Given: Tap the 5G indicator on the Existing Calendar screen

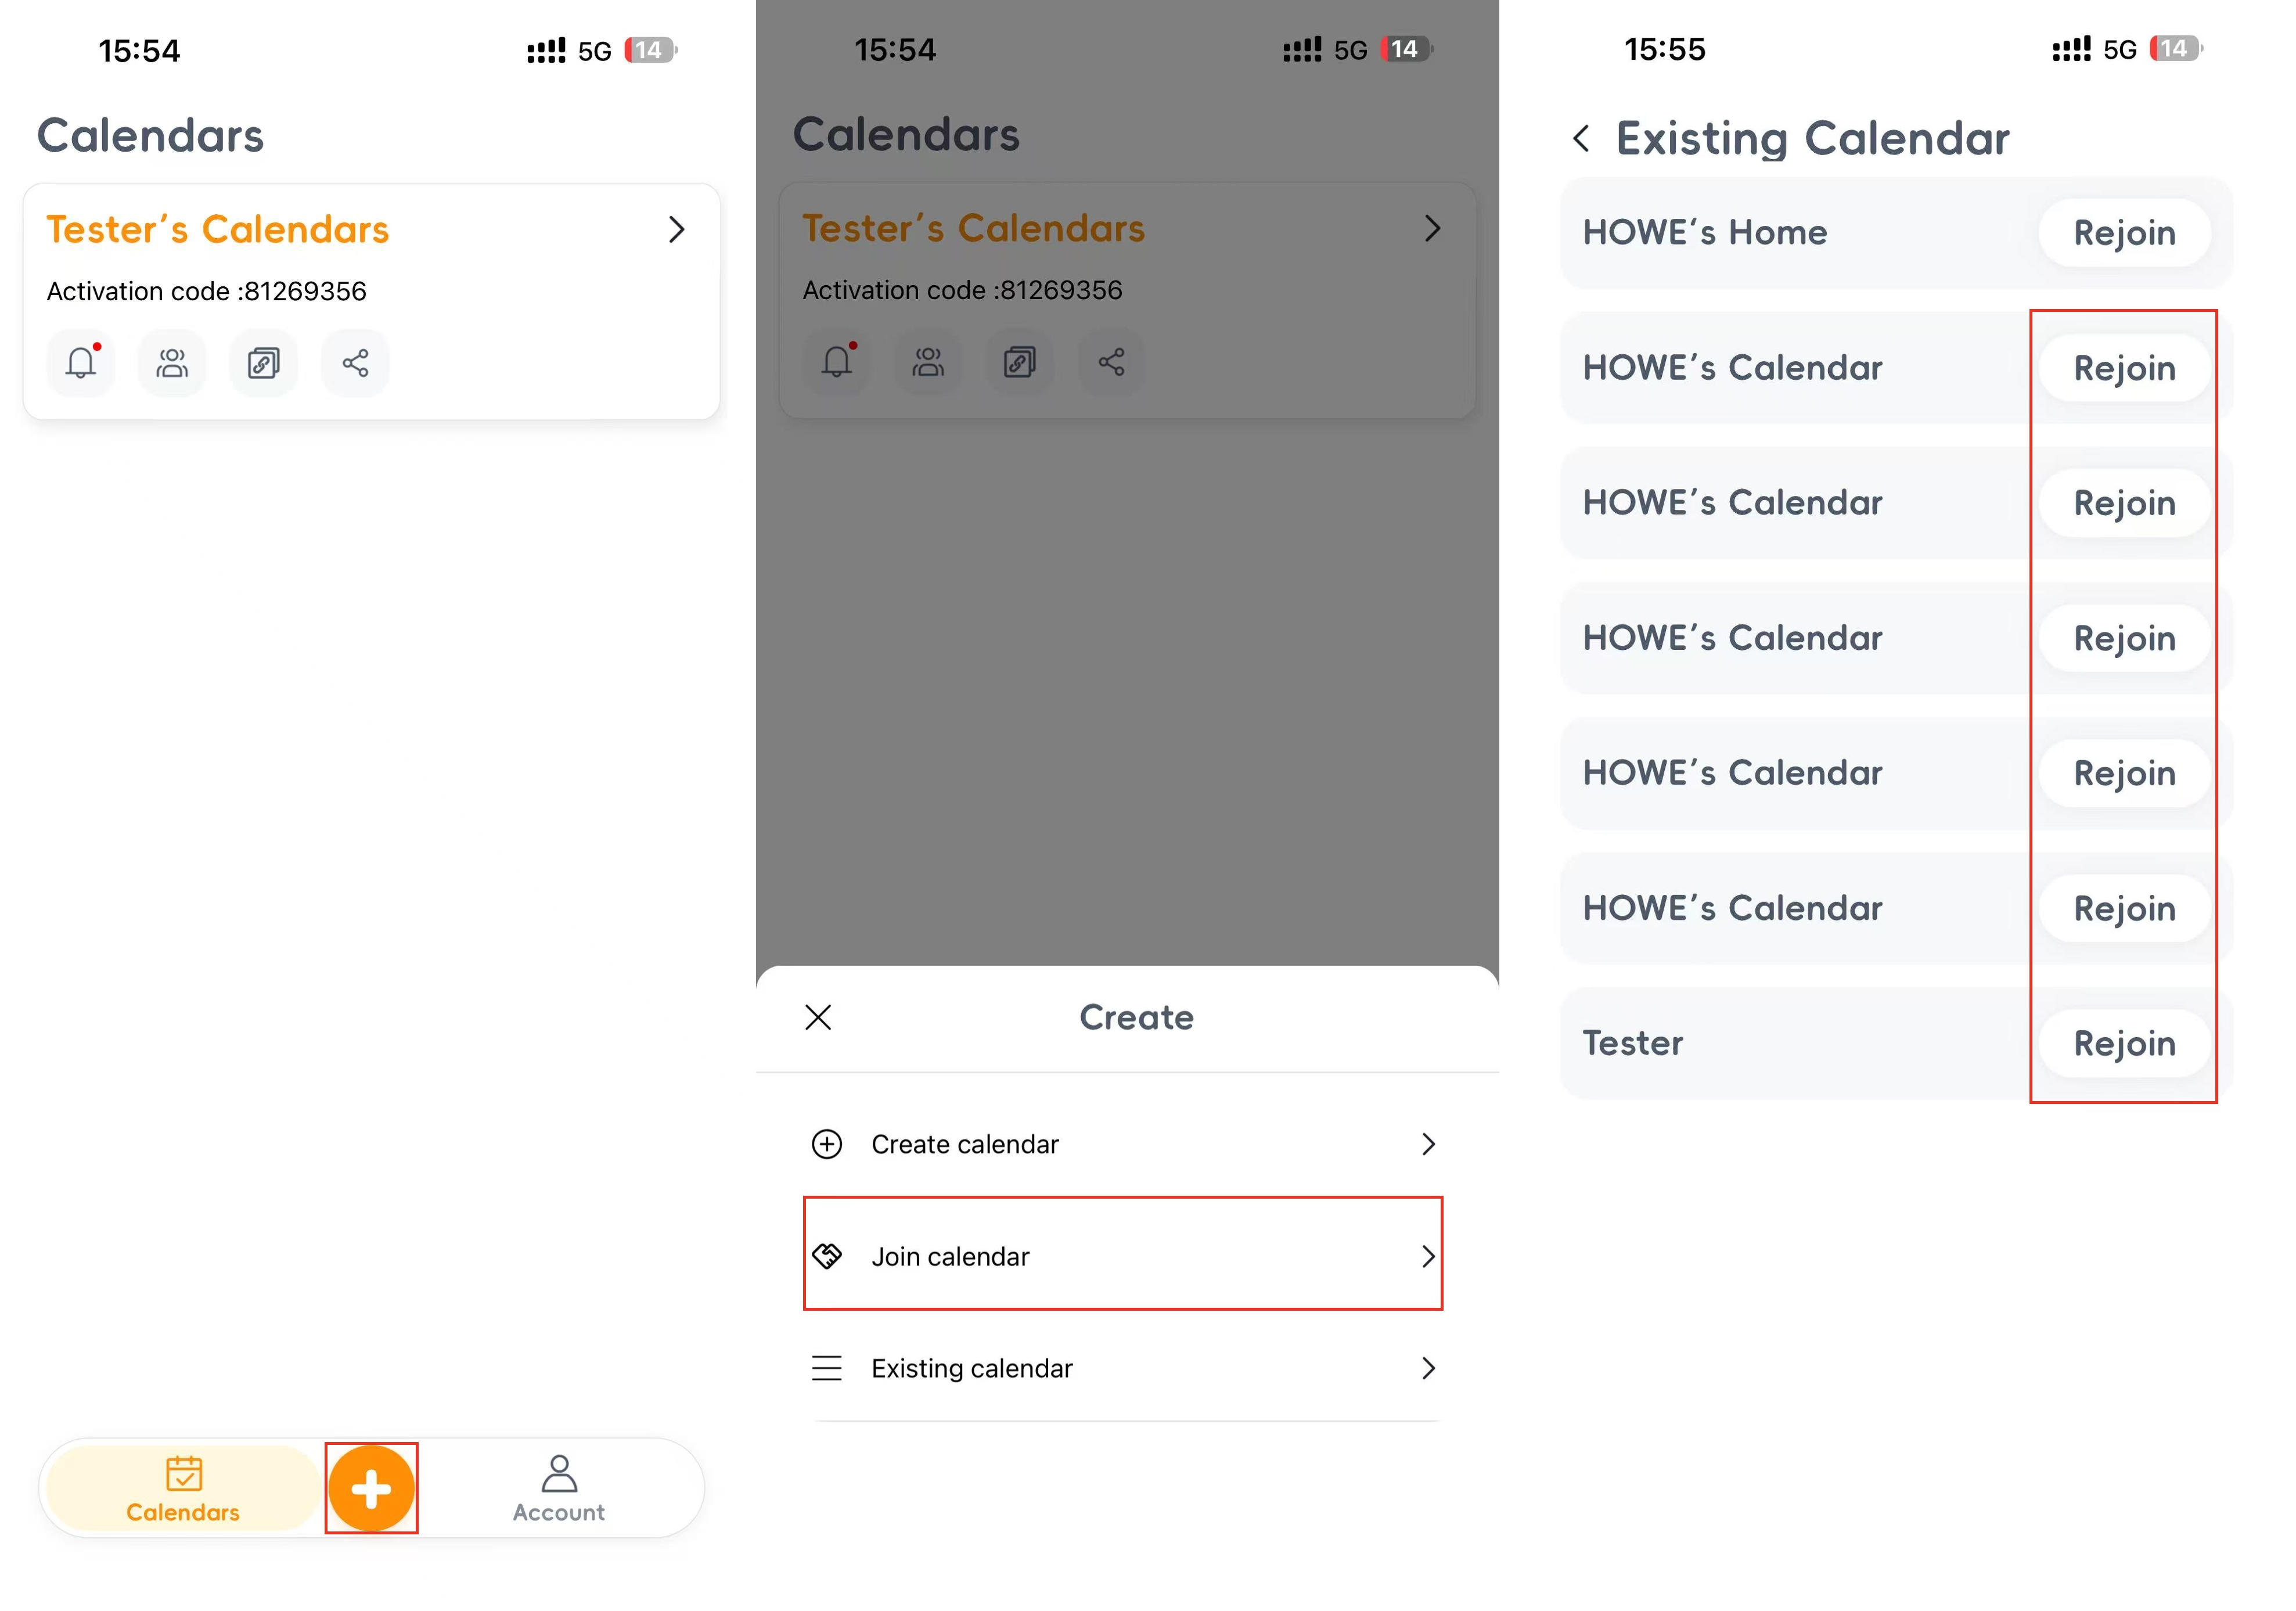Looking at the screenshot, I should [x=2120, y=50].
